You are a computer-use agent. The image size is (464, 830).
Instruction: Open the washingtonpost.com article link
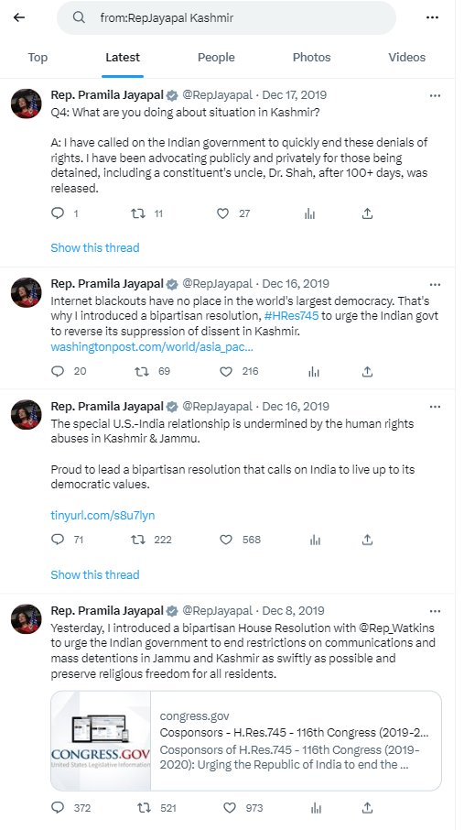(152, 347)
